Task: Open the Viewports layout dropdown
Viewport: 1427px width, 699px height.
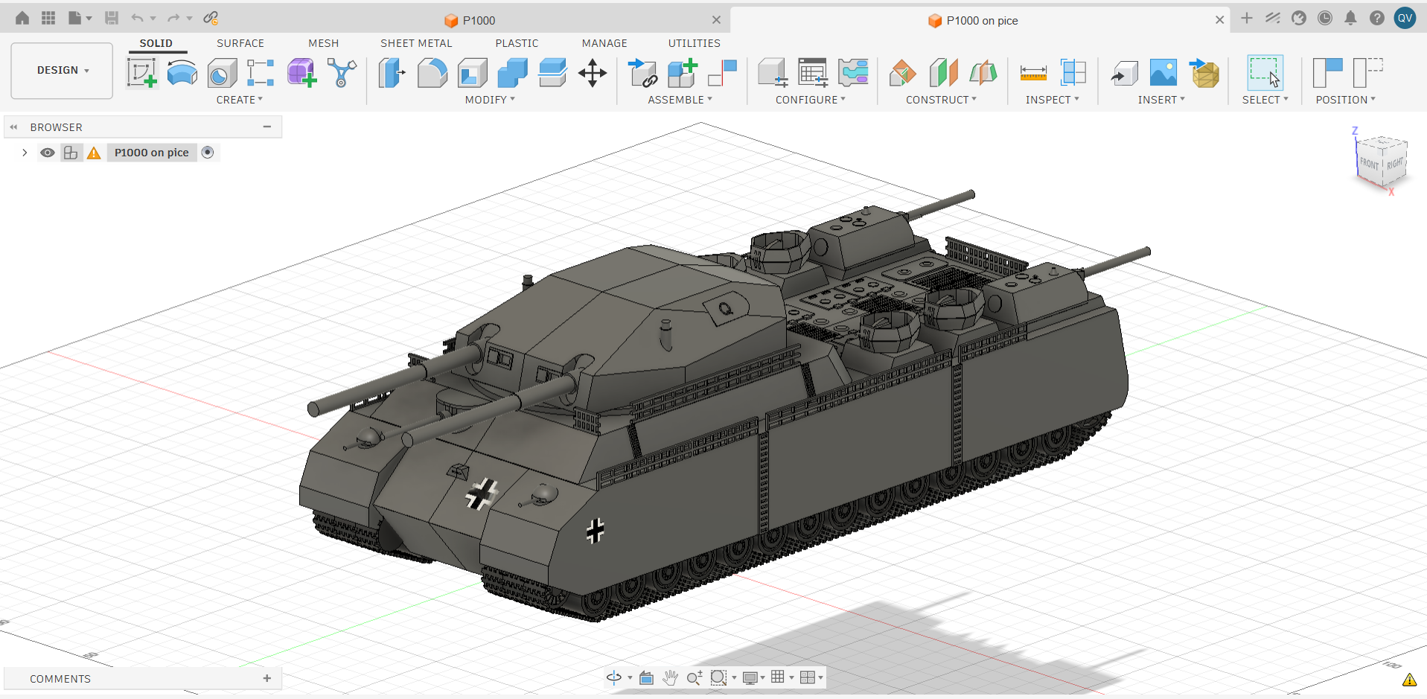Action: pos(811,677)
